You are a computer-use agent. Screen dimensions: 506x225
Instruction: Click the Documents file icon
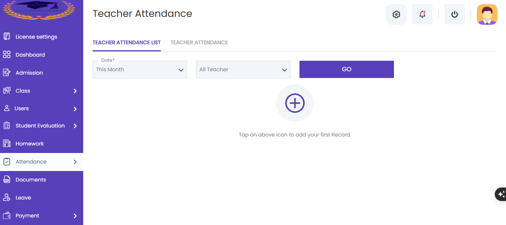tap(7, 180)
